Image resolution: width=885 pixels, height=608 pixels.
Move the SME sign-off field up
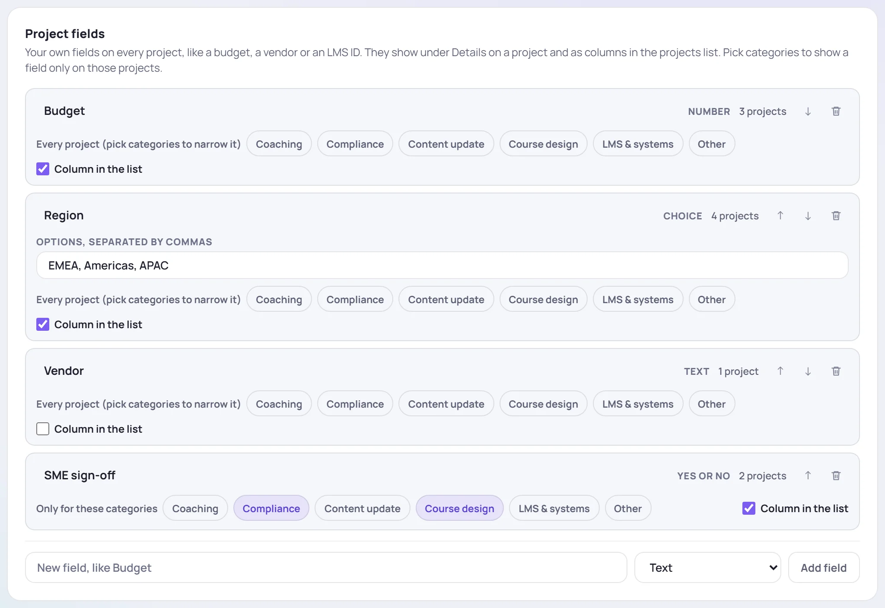tap(808, 476)
